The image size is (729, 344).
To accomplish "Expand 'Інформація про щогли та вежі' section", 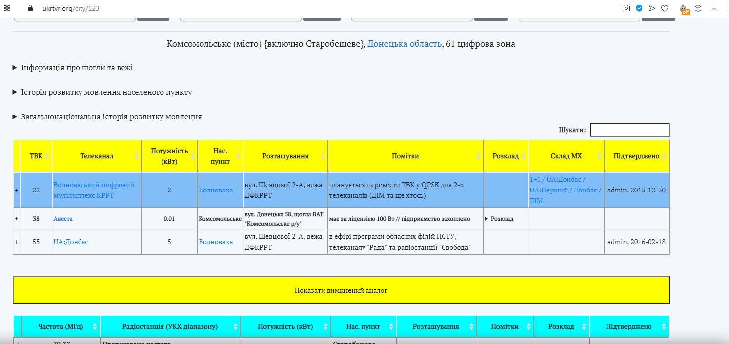I will (x=77, y=68).
